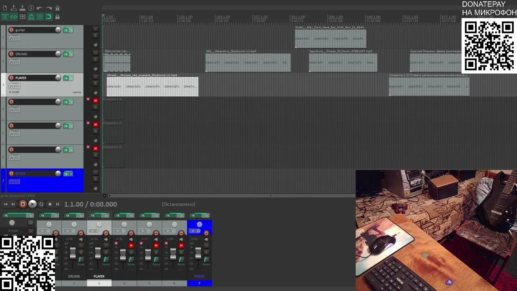517x291 pixels.
Task: Open trim automation mode on PLAYER track
Action: pos(15,86)
